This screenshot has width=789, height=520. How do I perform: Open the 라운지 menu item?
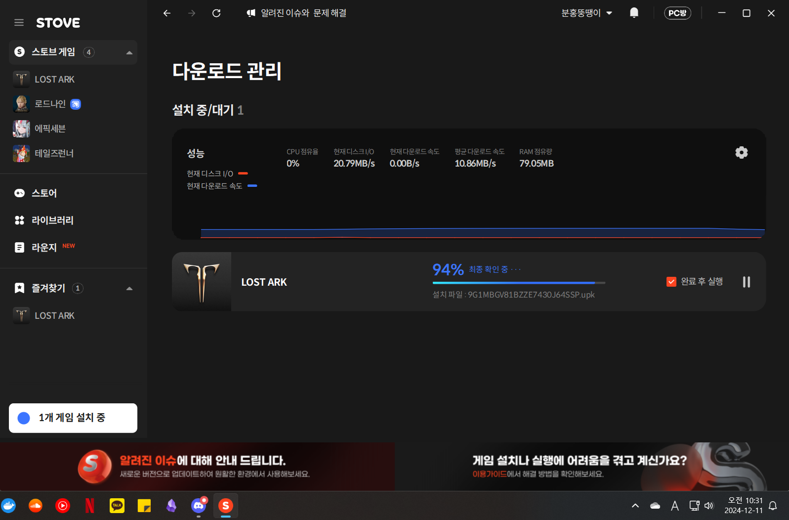[44, 248]
